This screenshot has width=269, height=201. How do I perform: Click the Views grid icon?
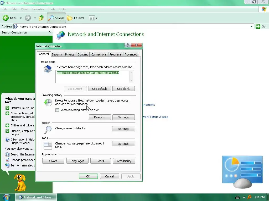coord(92,18)
